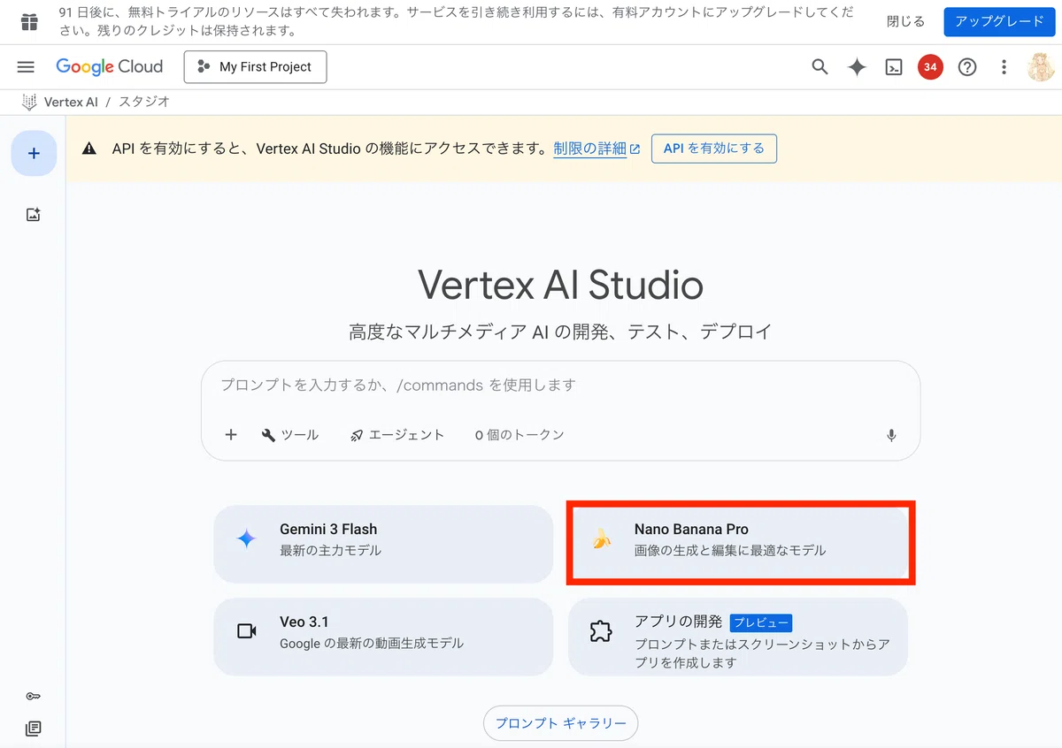The image size is (1062, 748).
Task: Select the Gemini 3 Flash model card
Action: tap(383, 544)
